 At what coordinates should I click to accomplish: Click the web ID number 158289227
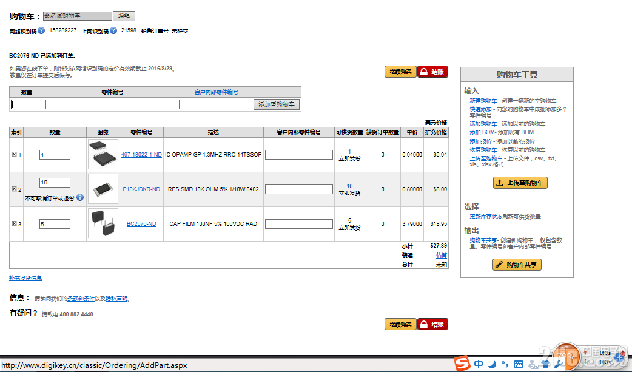pos(63,30)
